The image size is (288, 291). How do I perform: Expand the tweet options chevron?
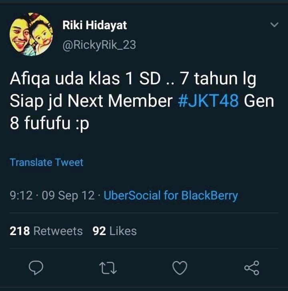click(x=274, y=25)
